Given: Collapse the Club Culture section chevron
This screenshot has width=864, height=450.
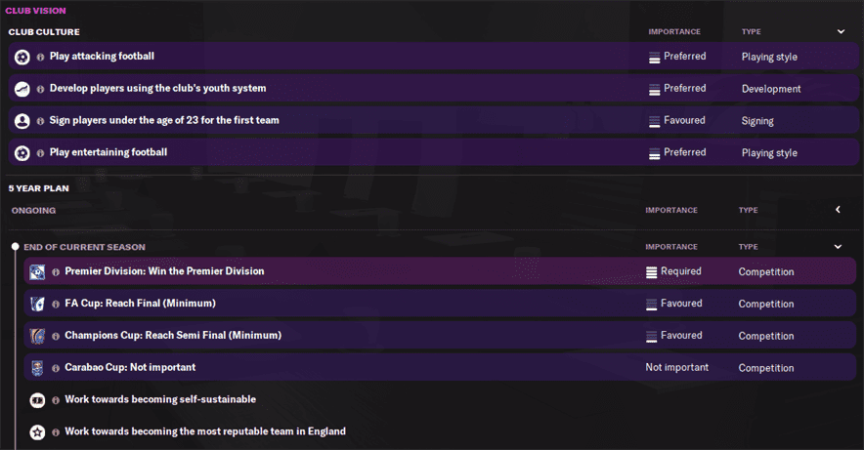Looking at the screenshot, I should [x=841, y=31].
